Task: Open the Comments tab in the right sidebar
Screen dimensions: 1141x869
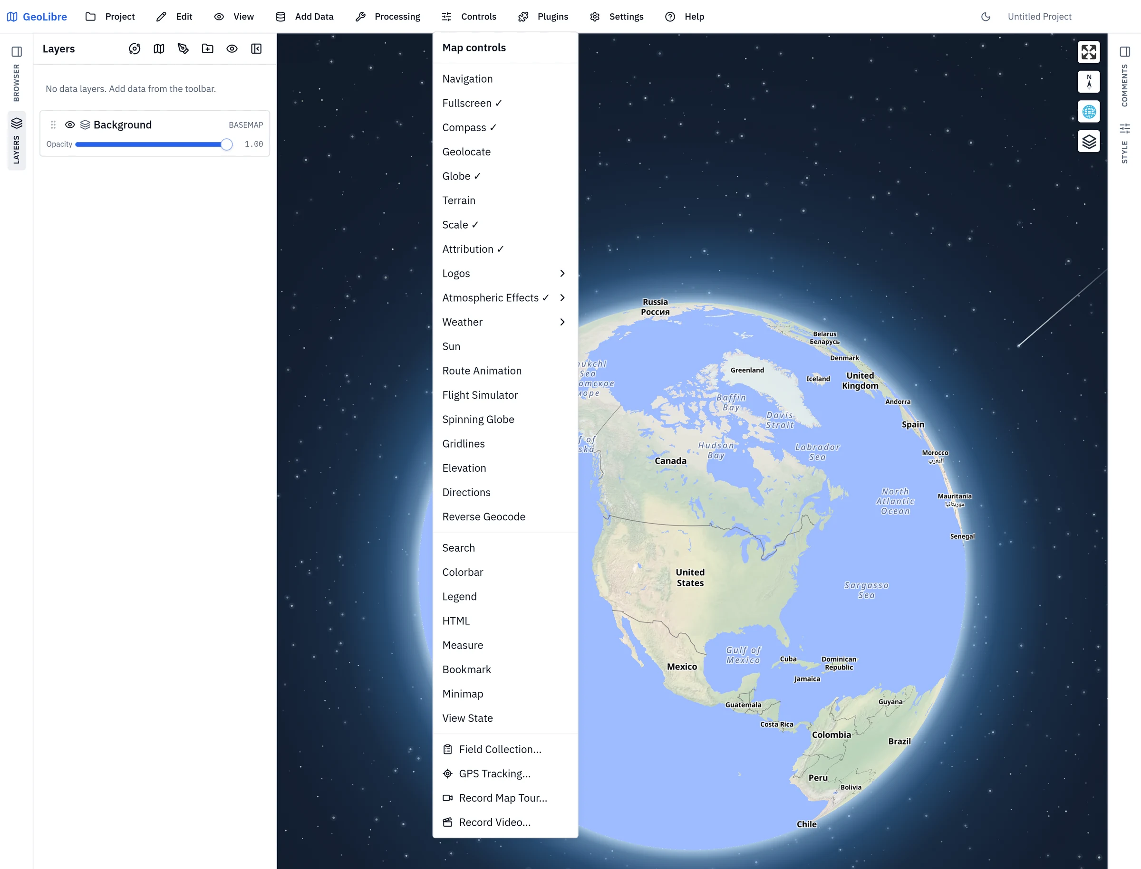Action: click(x=1125, y=86)
